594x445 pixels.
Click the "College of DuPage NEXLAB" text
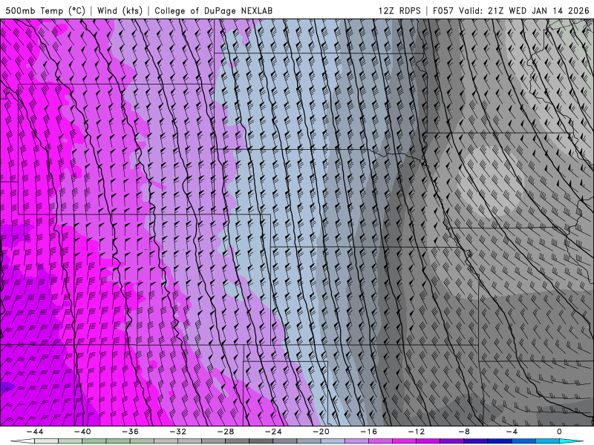213,10
